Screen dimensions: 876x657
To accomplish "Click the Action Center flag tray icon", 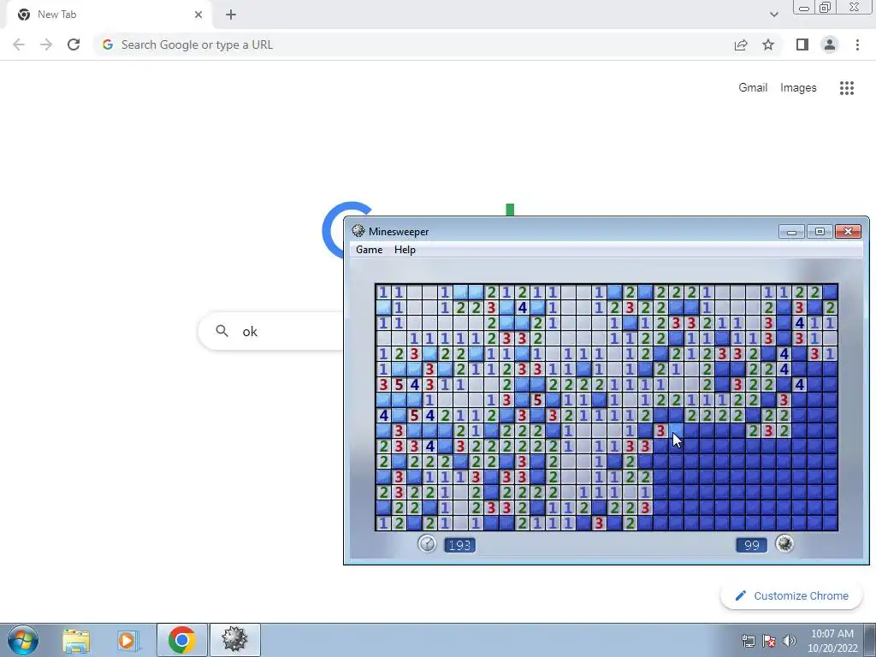I will tap(769, 641).
